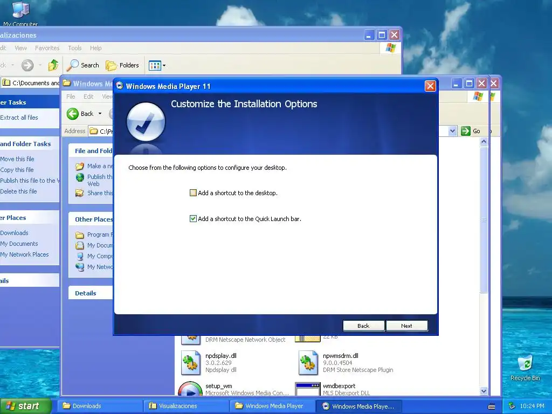Open Downloads under Other Places in Visualizaciones
552x414 pixels.
(x=14, y=233)
